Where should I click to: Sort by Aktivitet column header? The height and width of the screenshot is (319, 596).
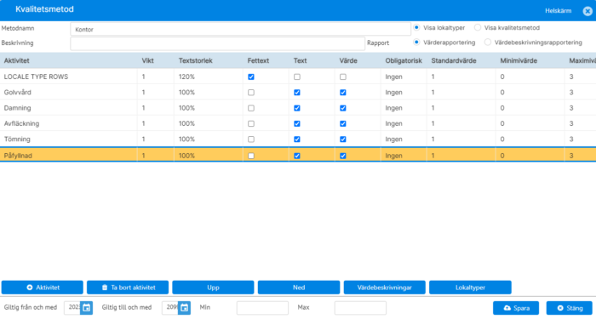17,60
